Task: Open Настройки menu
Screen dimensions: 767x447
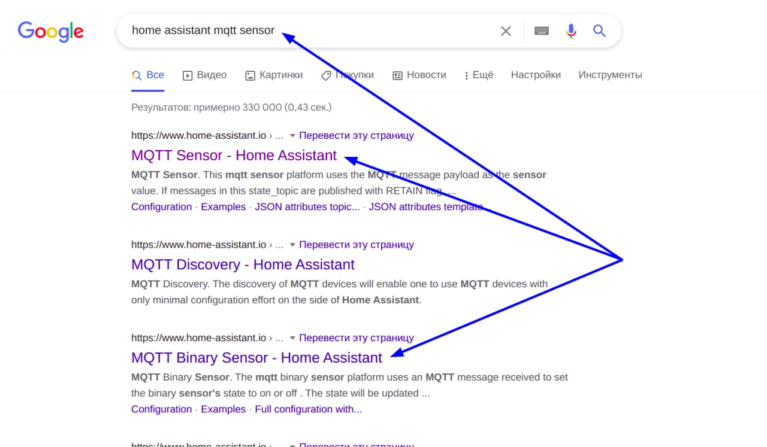Action: point(536,75)
